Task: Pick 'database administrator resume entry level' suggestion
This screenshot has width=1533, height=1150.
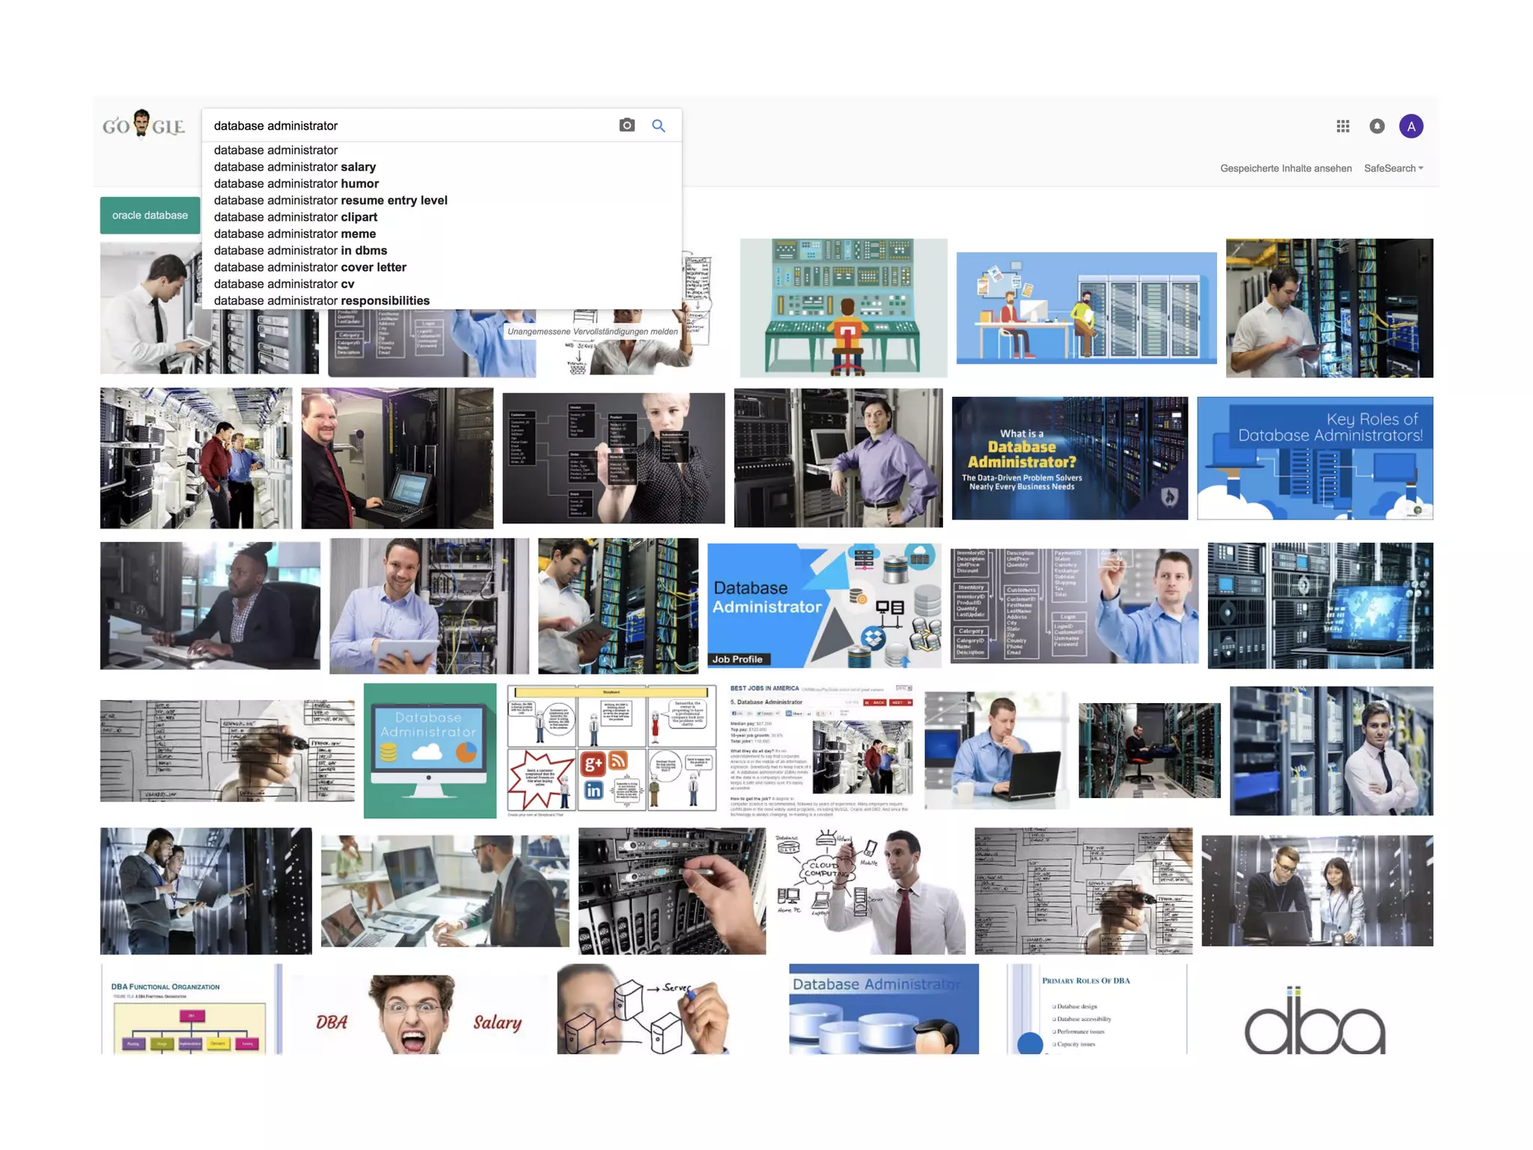Action: click(x=330, y=200)
